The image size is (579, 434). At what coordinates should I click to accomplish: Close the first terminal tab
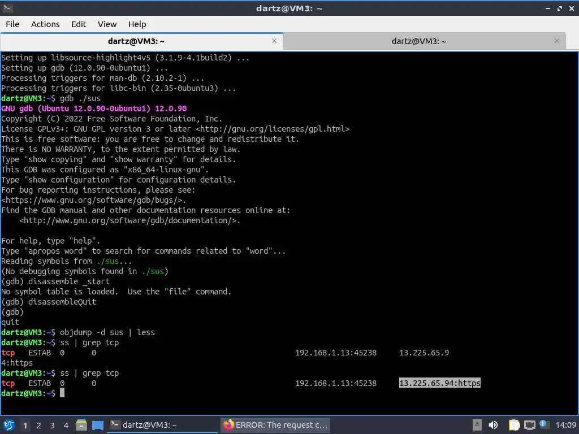(x=274, y=41)
